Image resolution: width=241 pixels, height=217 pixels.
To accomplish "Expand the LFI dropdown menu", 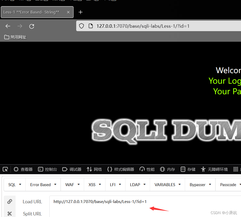I will [x=115, y=185].
